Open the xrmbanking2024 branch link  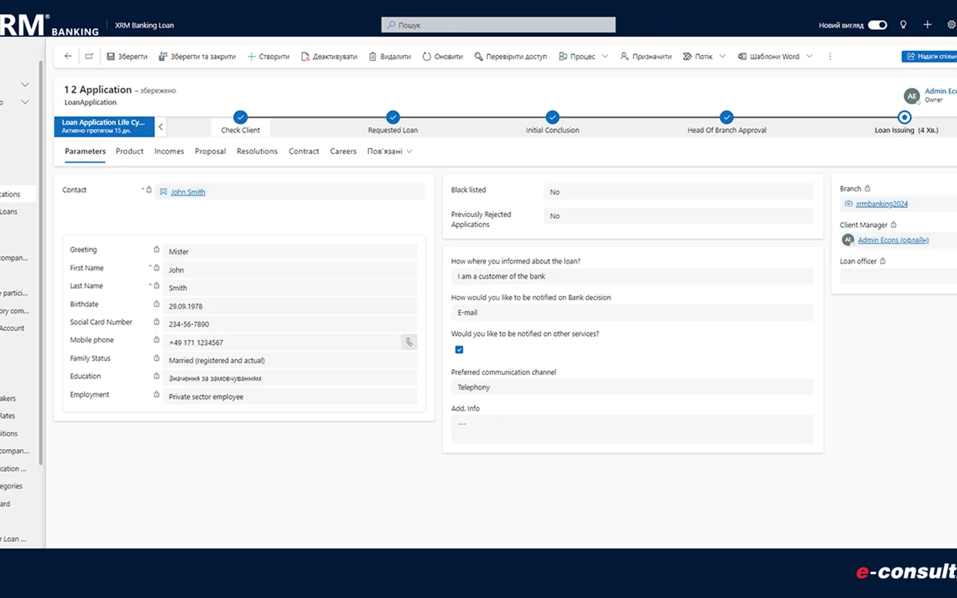[882, 204]
